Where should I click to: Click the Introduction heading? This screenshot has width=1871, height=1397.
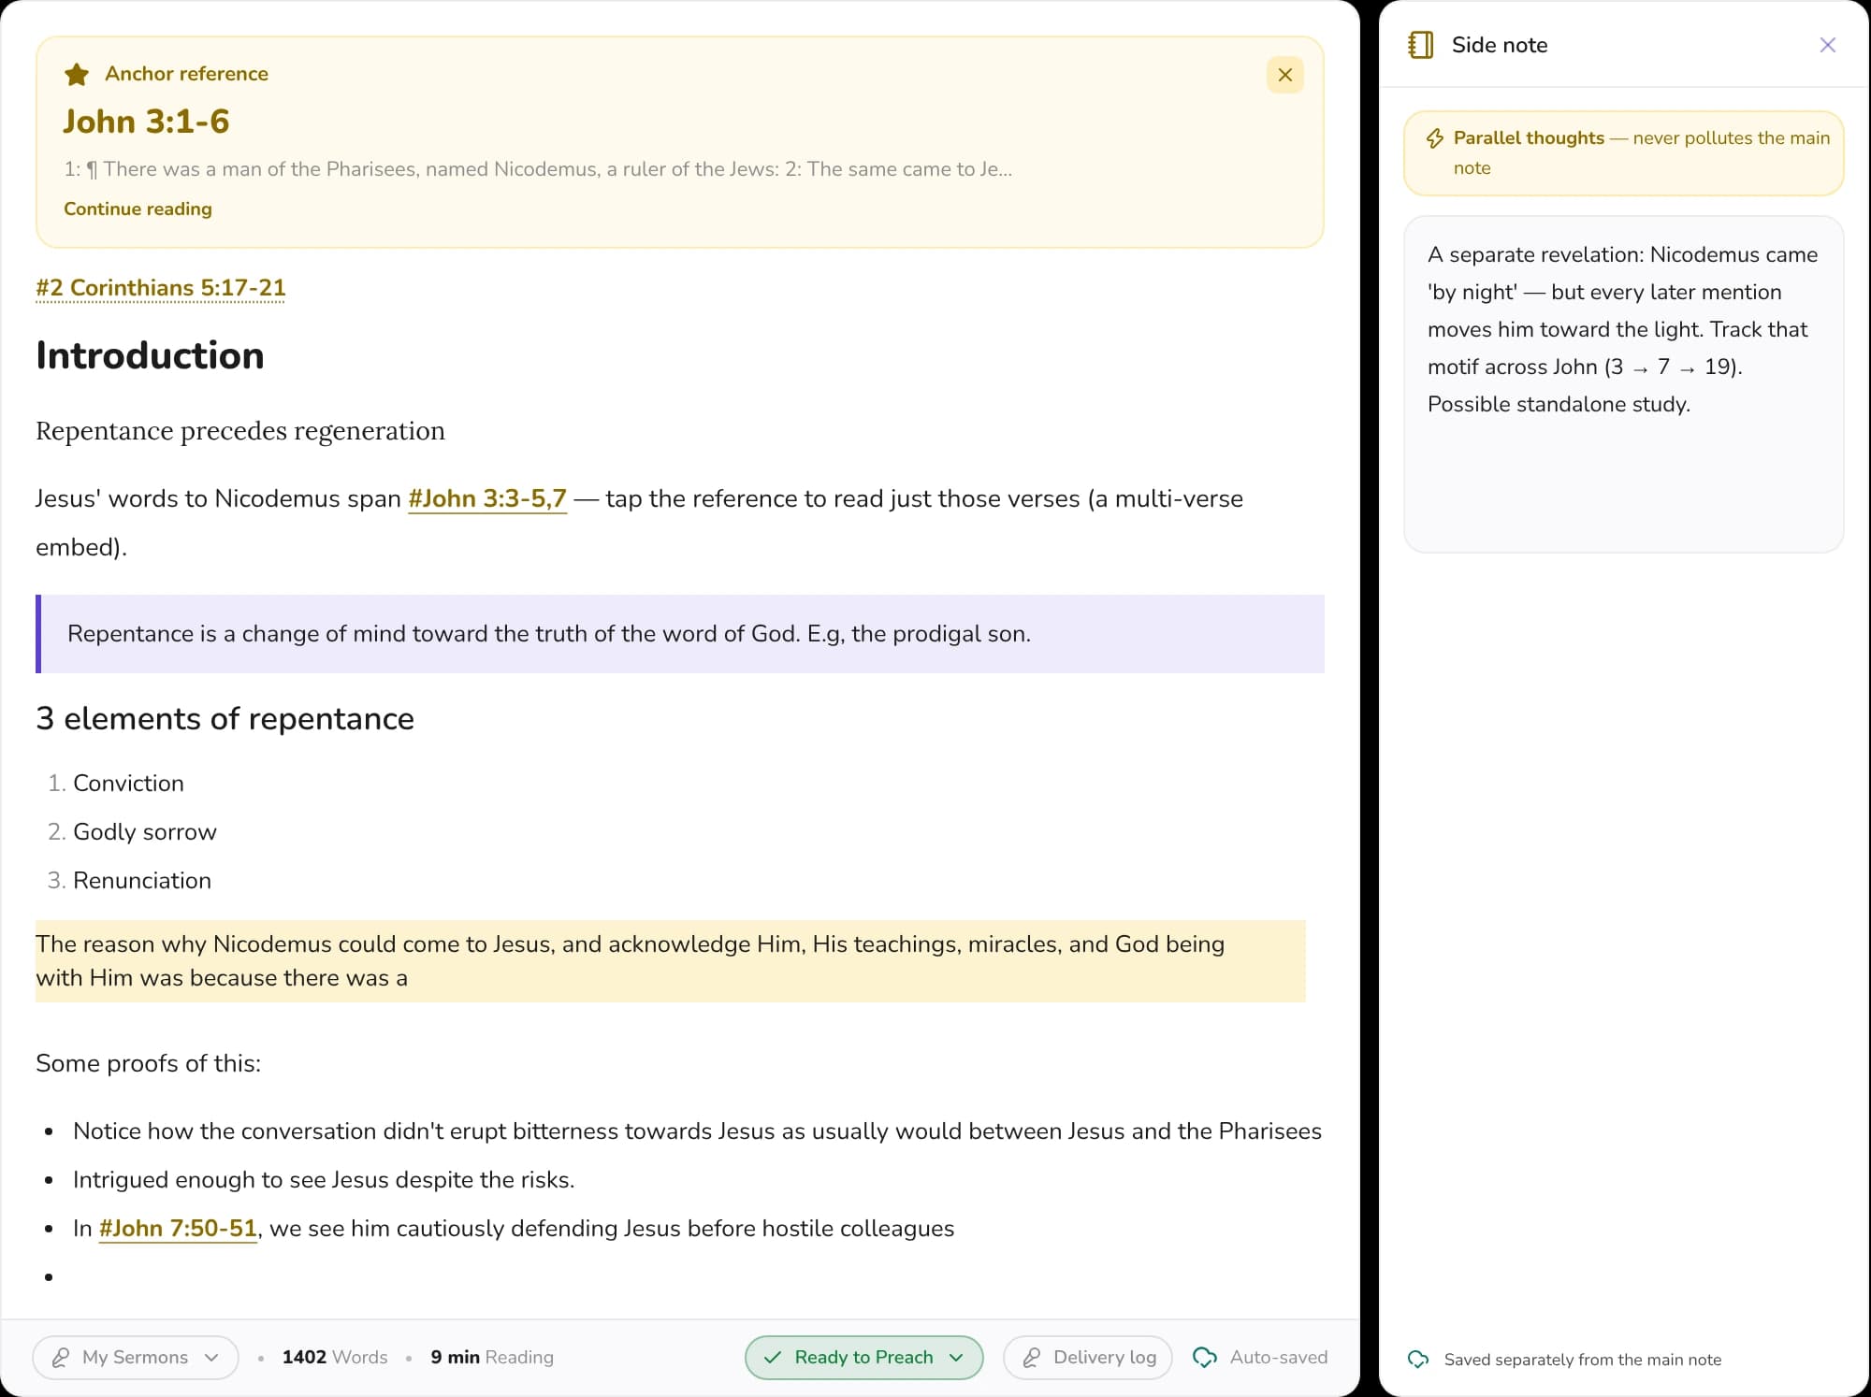(150, 355)
